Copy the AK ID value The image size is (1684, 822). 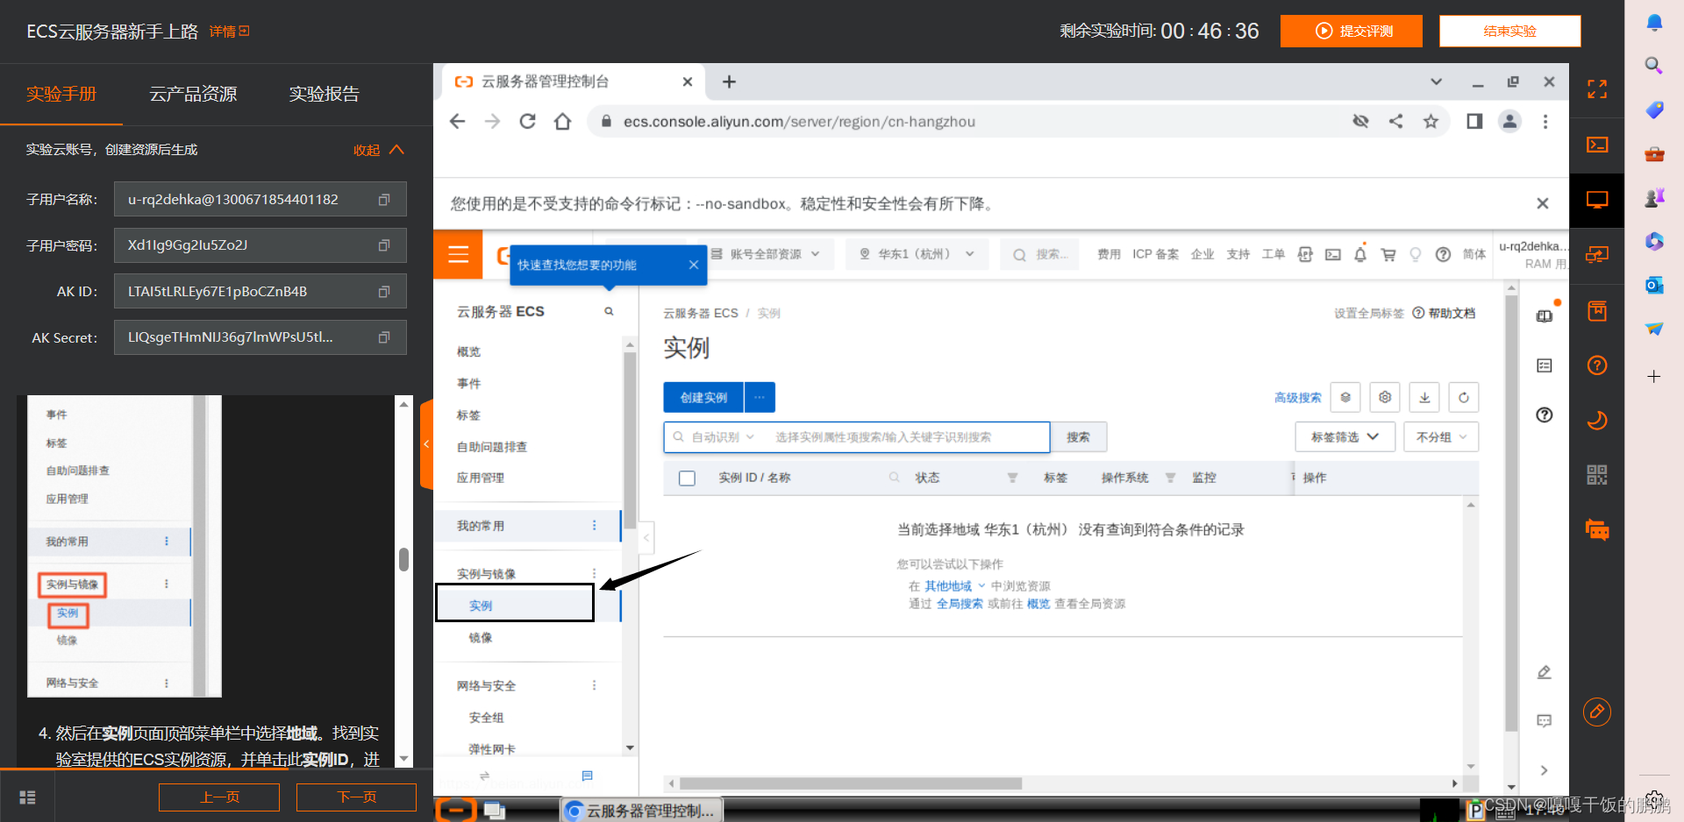(383, 292)
